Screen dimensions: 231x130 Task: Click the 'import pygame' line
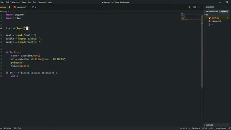pyautogui.click(x=14, y=14)
